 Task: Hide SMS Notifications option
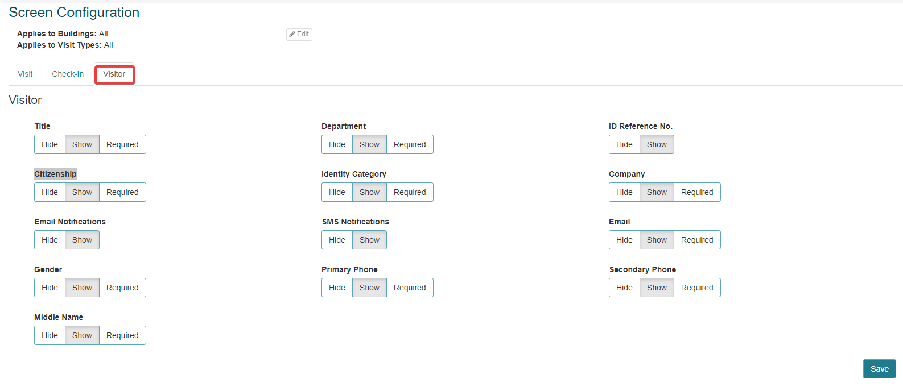[x=337, y=240]
